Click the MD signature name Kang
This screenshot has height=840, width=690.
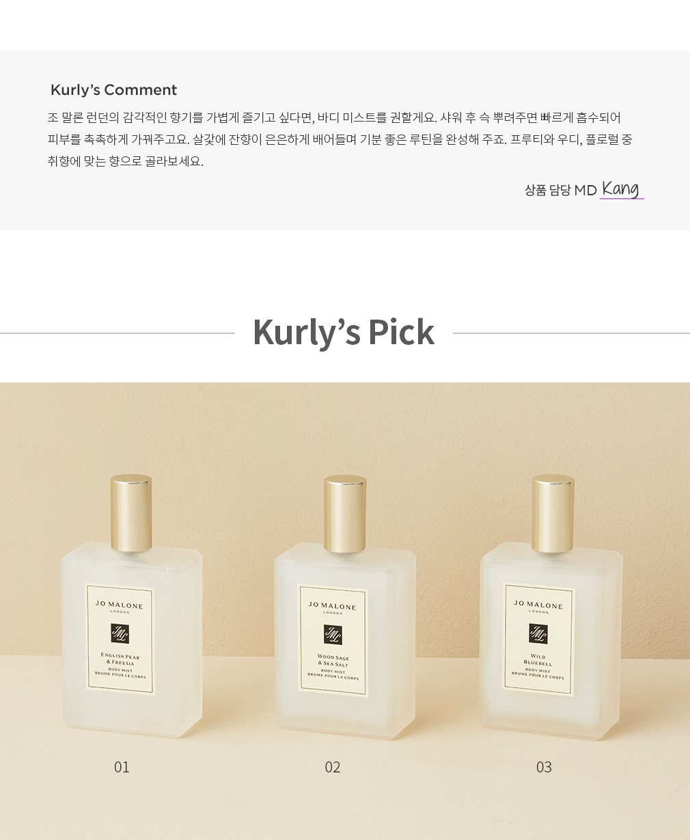621,188
